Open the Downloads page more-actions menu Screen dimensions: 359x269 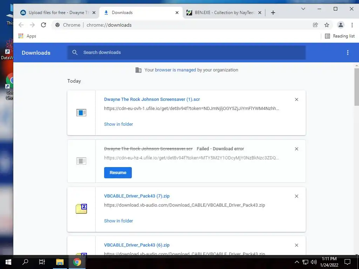(347, 53)
